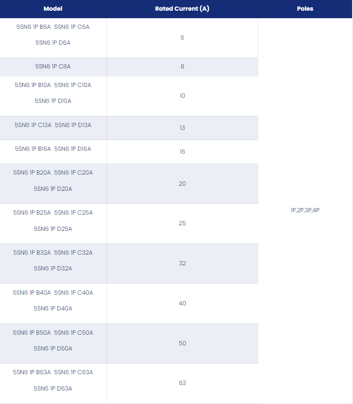353x404 pixels.
Task: Click model text 5SN6 1P D32A
Action: coord(53,269)
